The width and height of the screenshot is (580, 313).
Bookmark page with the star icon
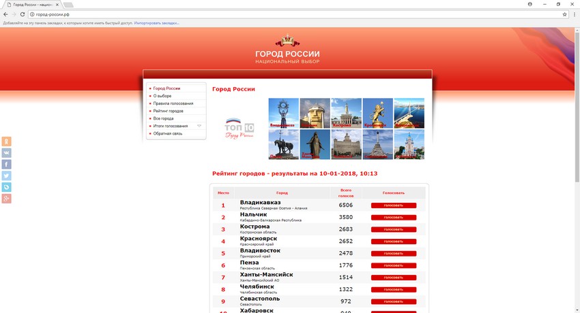(x=564, y=14)
